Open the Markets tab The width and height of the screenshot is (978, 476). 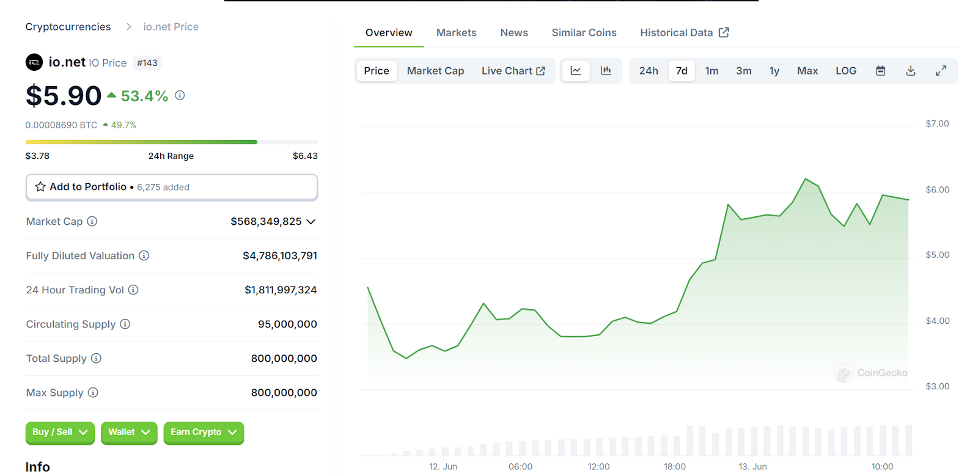457,33
